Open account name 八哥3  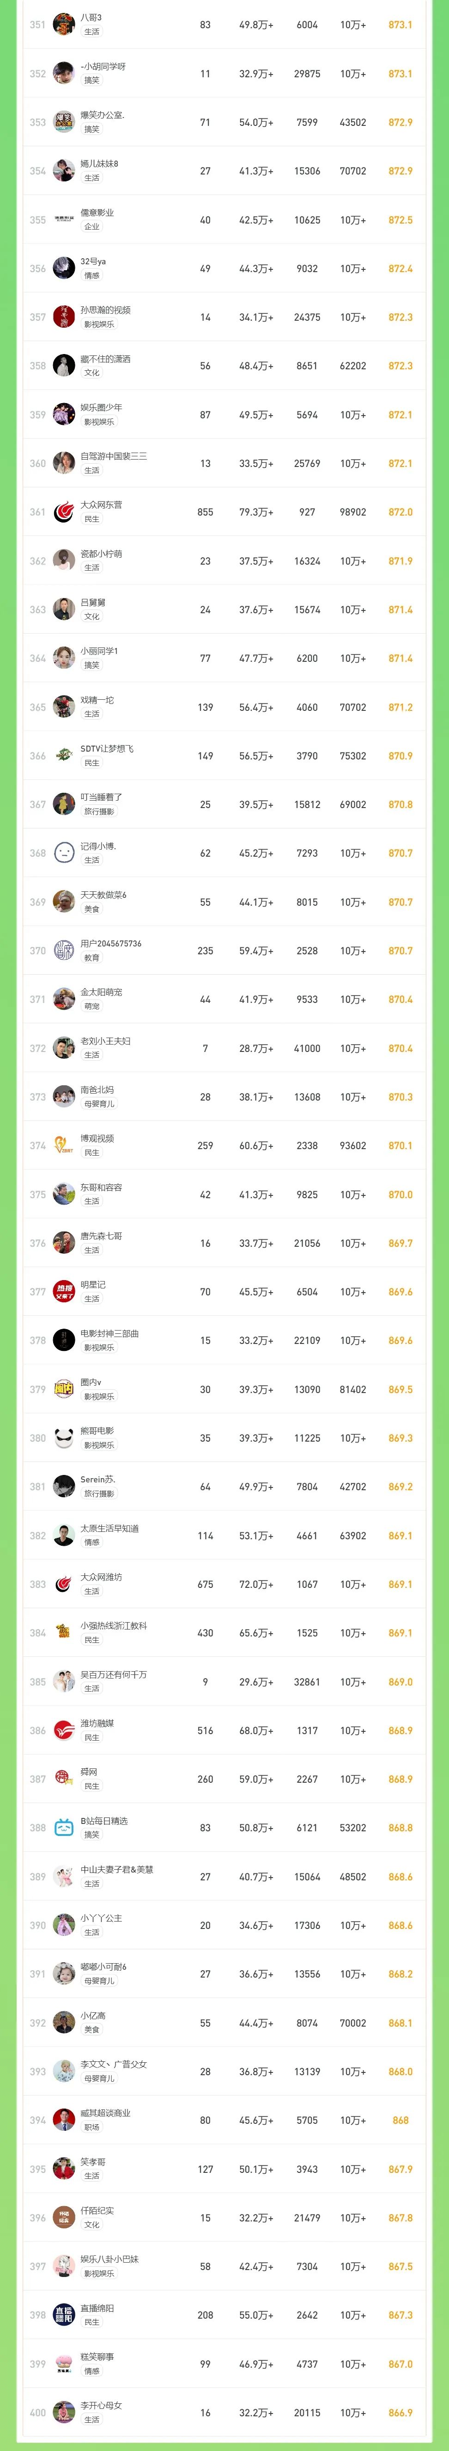[91, 18]
